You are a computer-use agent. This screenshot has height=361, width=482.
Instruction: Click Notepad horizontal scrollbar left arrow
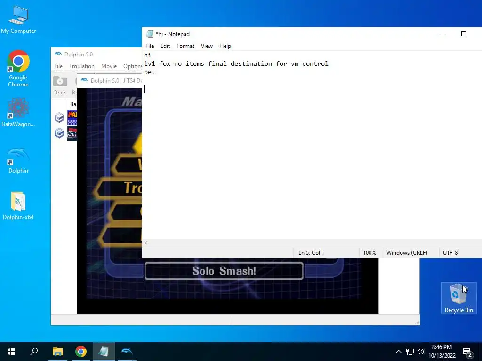point(146,243)
